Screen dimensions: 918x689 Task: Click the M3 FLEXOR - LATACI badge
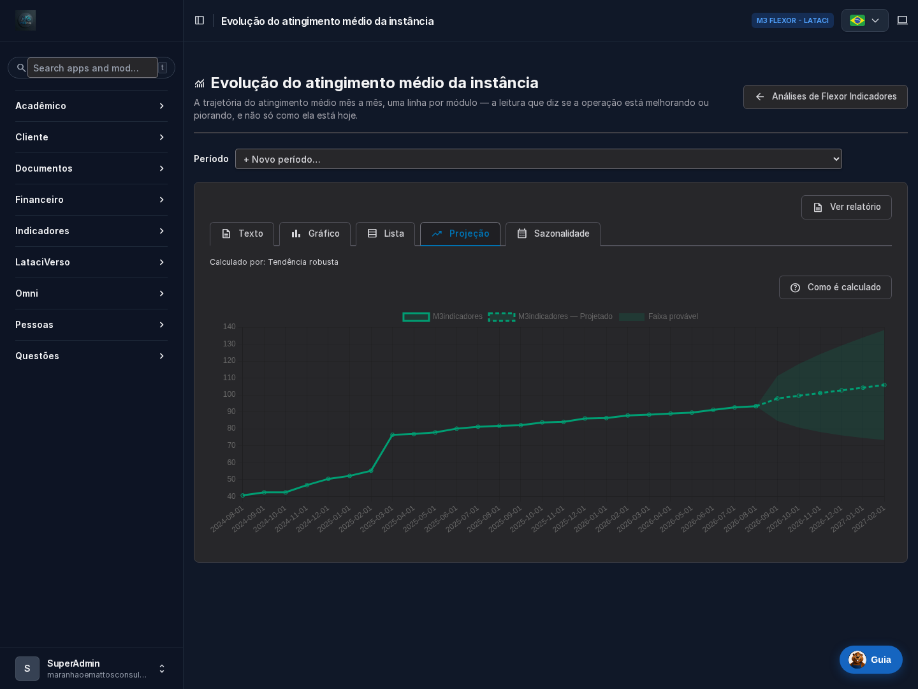pos(792,20)
